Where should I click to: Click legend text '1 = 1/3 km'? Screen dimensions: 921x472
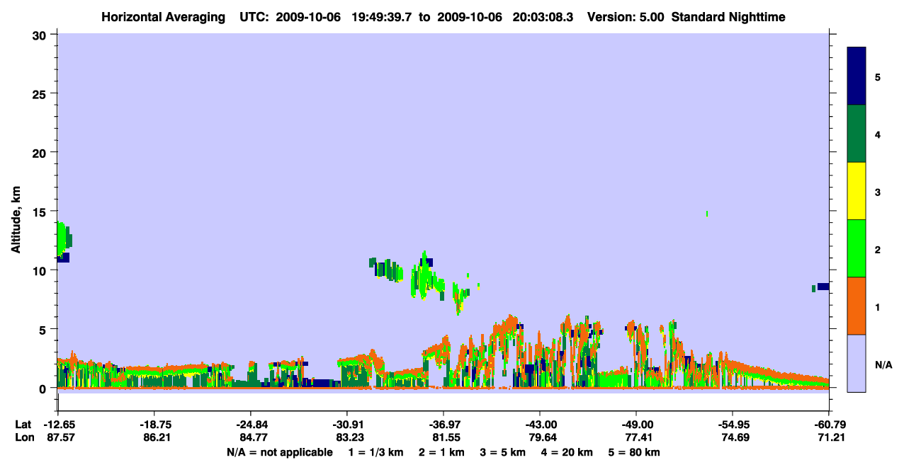[378, 452]
